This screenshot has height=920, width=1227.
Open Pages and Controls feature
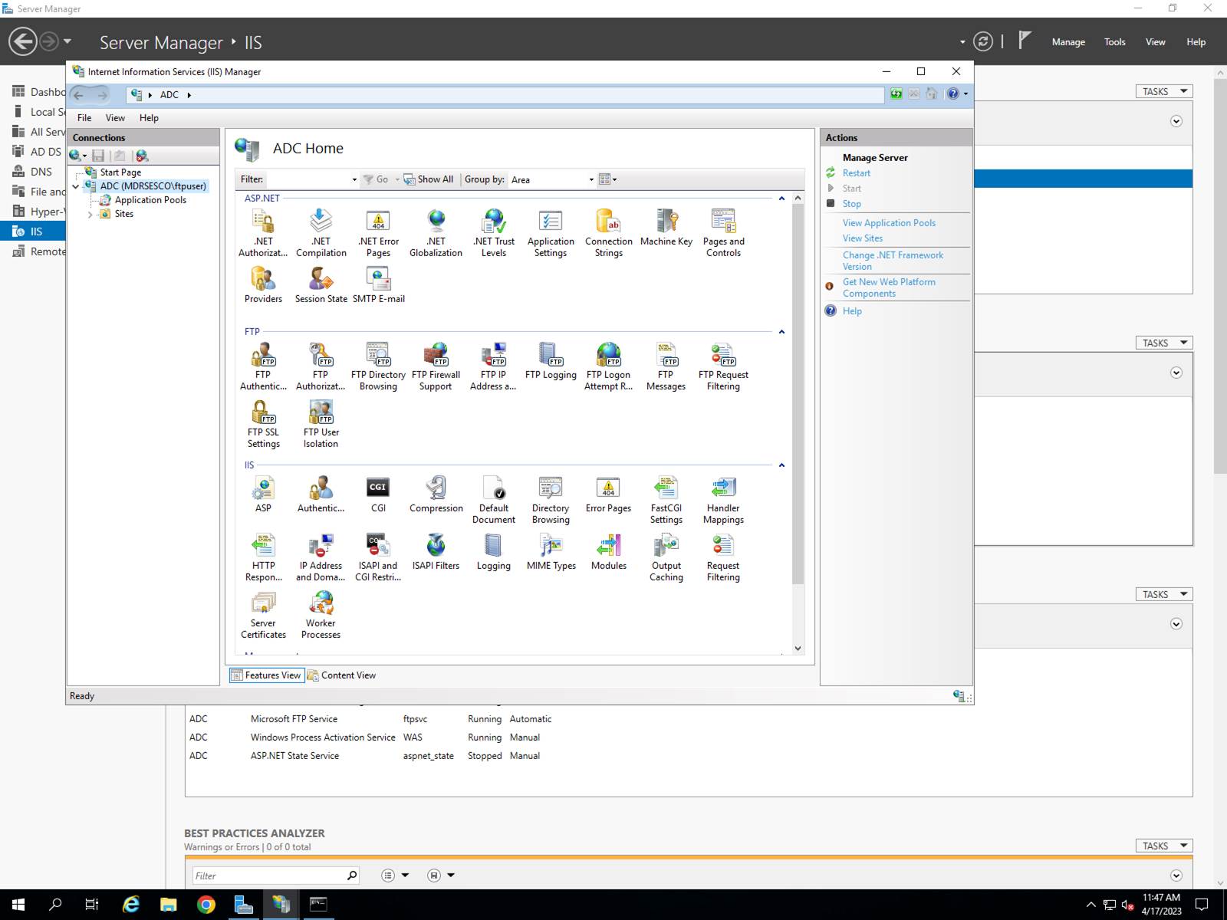tap(723, 234)
